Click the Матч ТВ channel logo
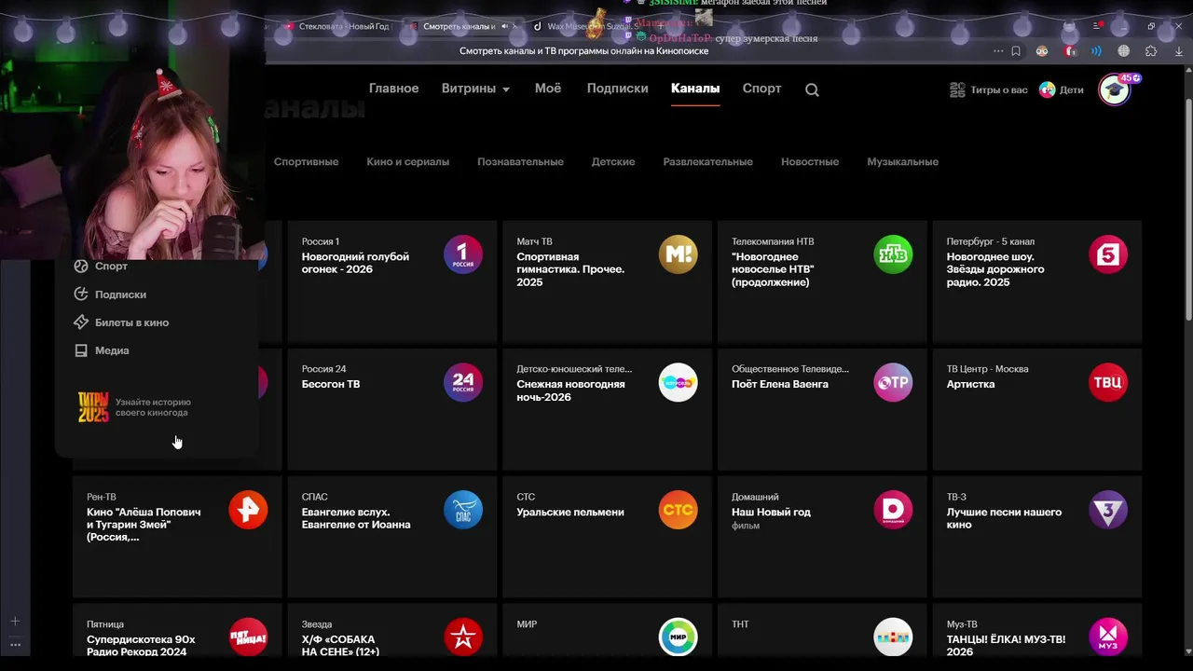 pyautogui.click(x=678, y=254)
